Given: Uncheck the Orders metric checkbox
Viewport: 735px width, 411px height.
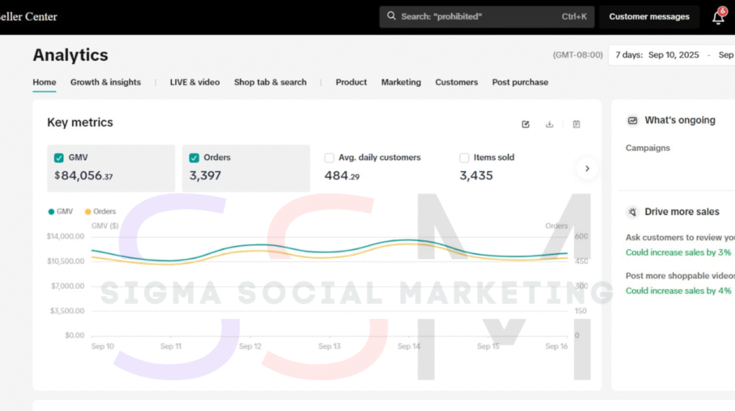Looking at the screenshot, I should coord(194,158).
